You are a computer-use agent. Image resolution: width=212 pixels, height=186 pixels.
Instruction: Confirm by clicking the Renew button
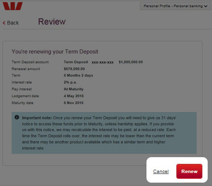click(x=189, y=171)
